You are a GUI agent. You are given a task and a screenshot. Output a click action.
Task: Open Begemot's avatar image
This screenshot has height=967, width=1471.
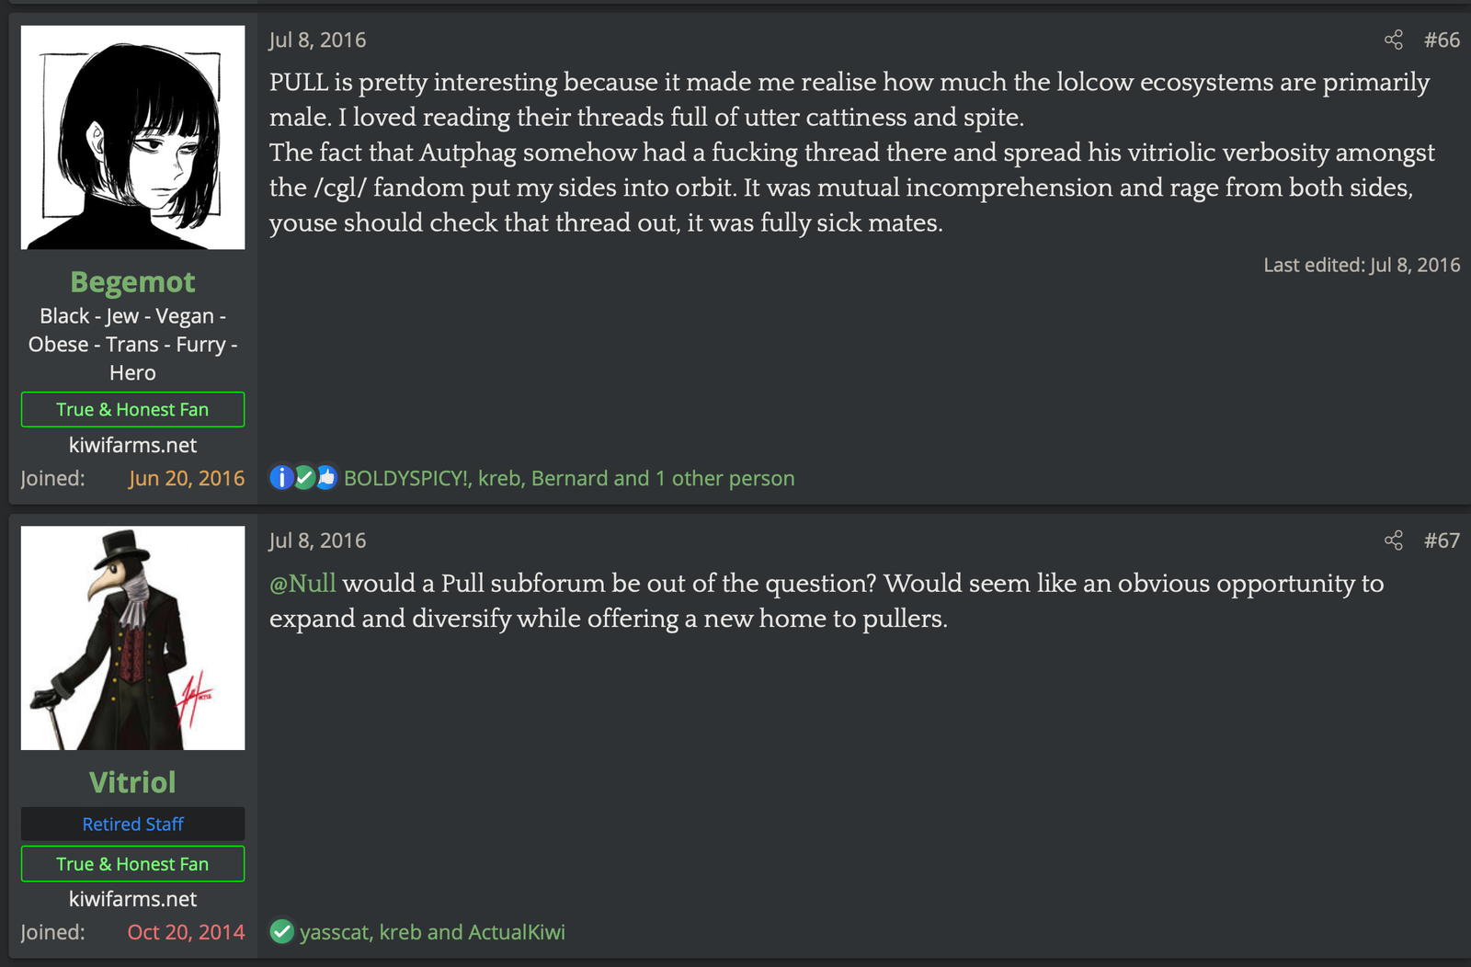(133, 138)
